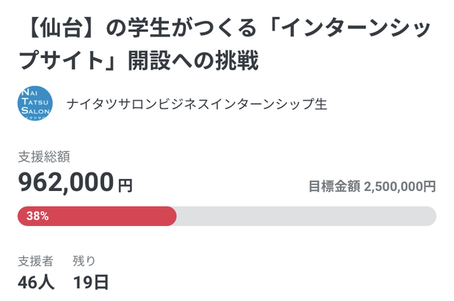
Task: Click the red filled progress bar section
Action: (x=112, y=216)
